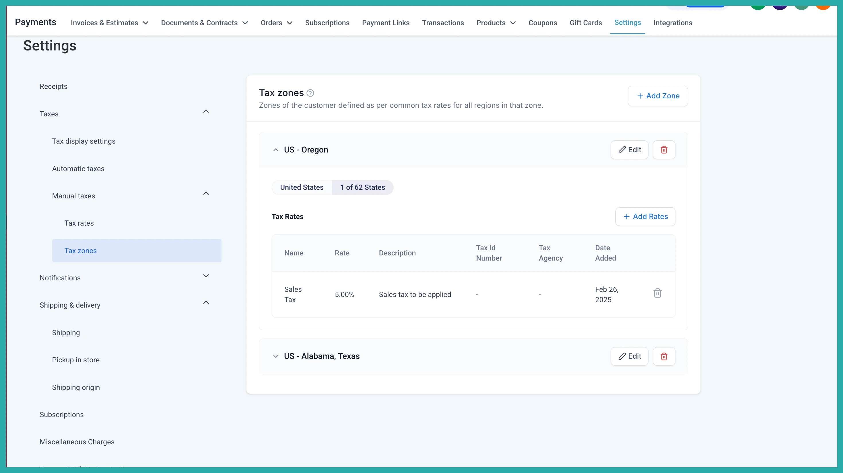Screen dimensions: 843x473
Task: Click the Feb 26, 2025 date cell
Action: (x=606, y=294)
